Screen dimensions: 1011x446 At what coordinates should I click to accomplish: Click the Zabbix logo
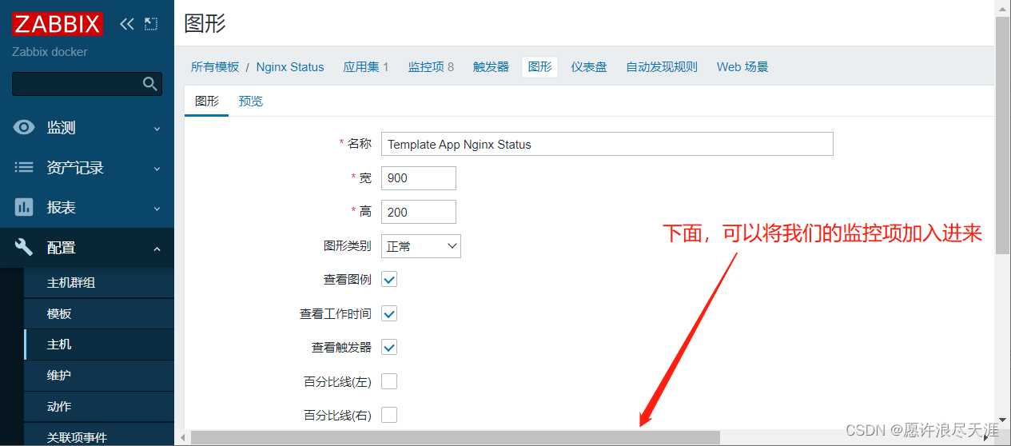click(58, 24)
